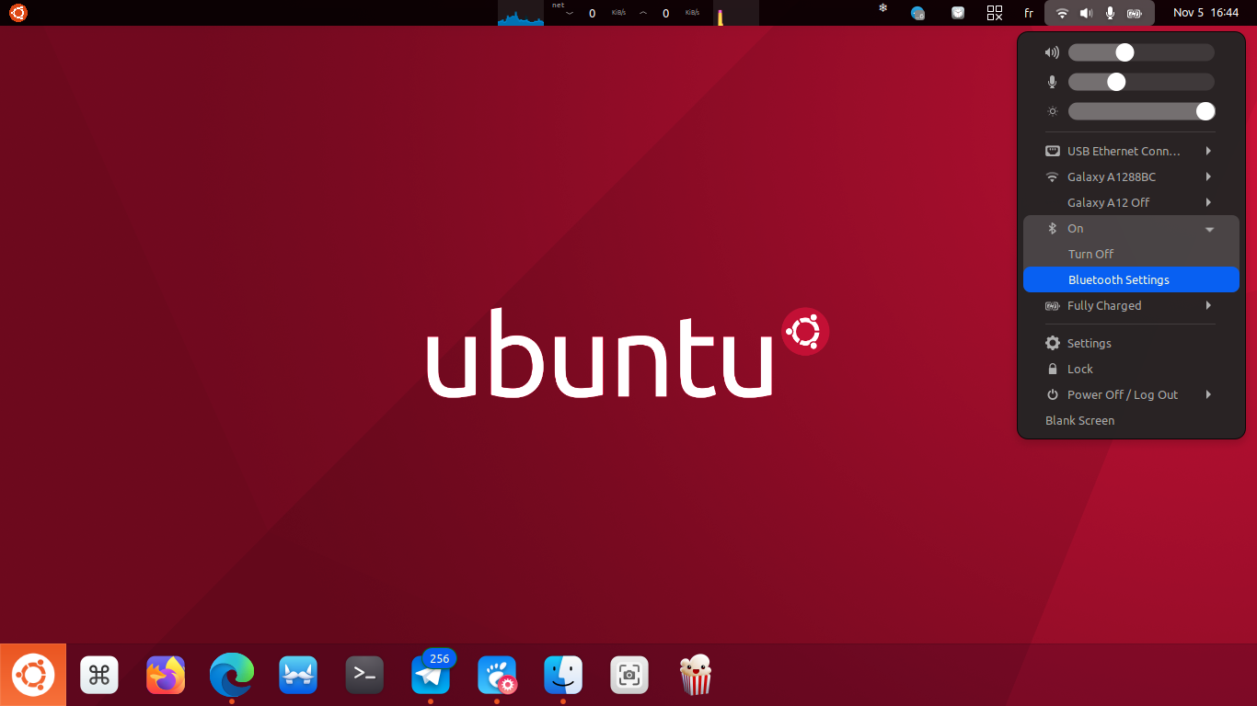
Task: Select Lock in the system menu
Action: (x=1131, y=369)
